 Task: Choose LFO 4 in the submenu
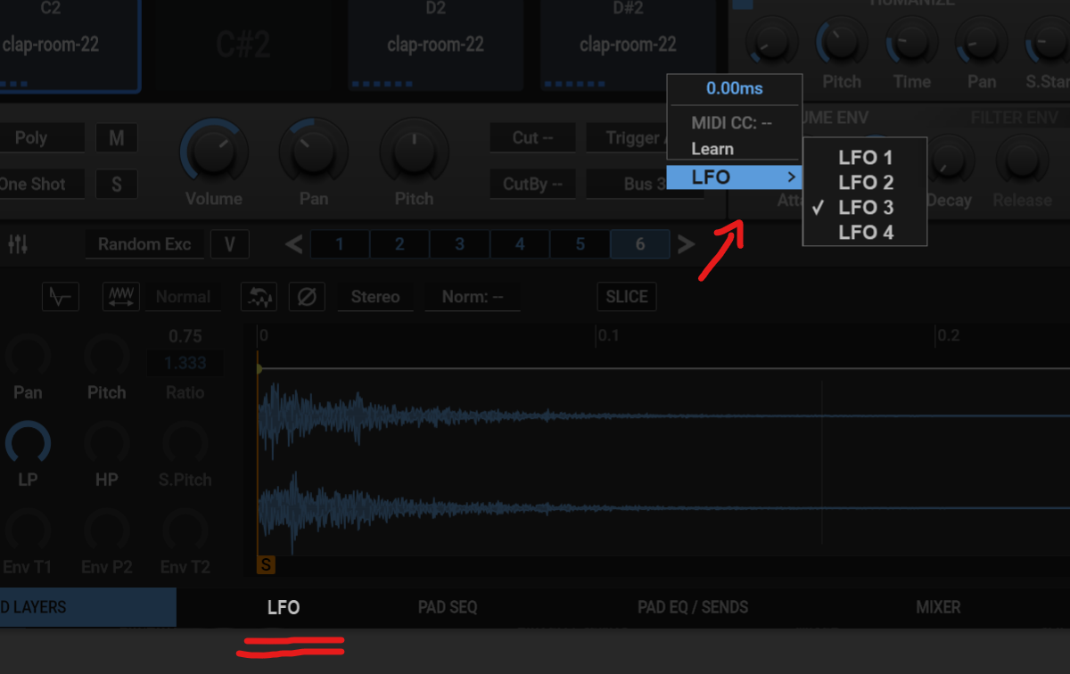coord(865,233)
